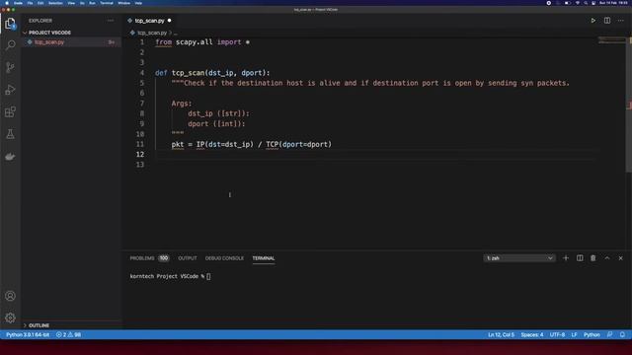
Task: Switch to the OUTPUT tab
Action: (188, 258)
